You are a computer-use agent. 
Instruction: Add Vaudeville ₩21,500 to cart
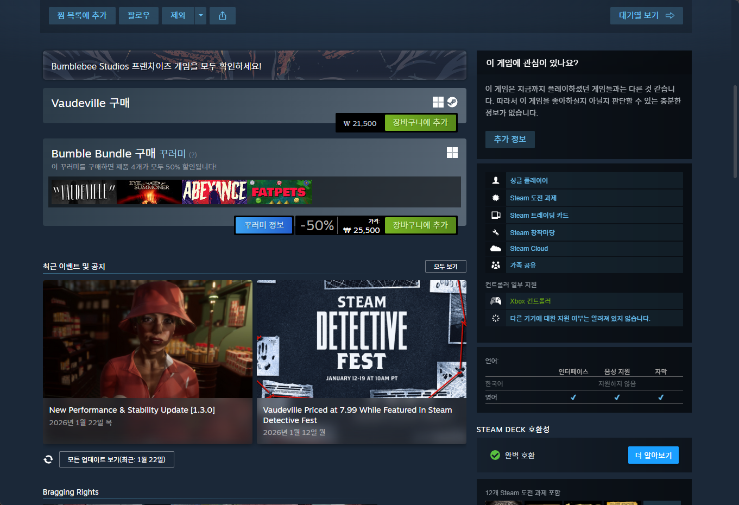(x=420, y=123)
